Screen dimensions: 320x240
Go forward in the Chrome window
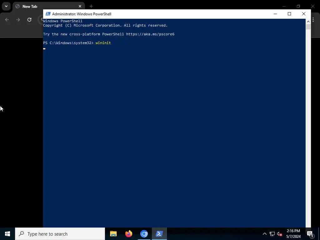[x=18, y=20]
